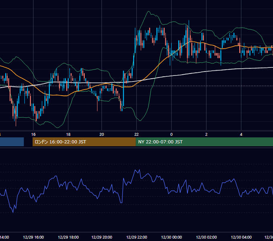273x241 pixels.
Task: Click the 0 hour axis label
Action: coord(171,135)
